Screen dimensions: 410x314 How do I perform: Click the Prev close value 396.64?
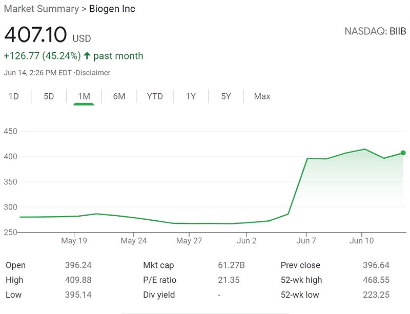pyautogui.click(x=376, y=265)
